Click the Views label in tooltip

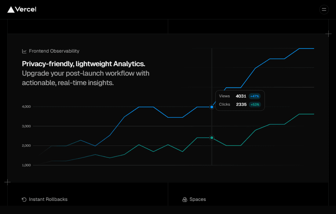click(225, 96)
